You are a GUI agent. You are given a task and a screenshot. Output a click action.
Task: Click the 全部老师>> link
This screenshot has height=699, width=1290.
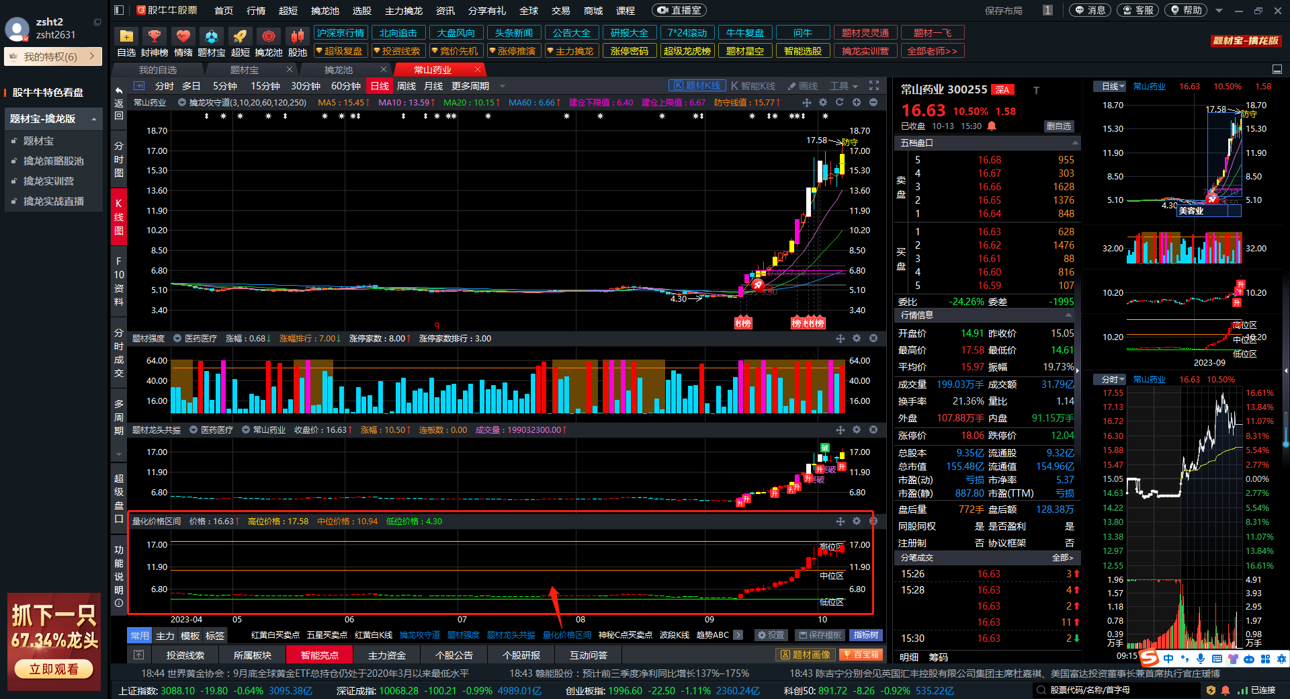pos(931,51)
